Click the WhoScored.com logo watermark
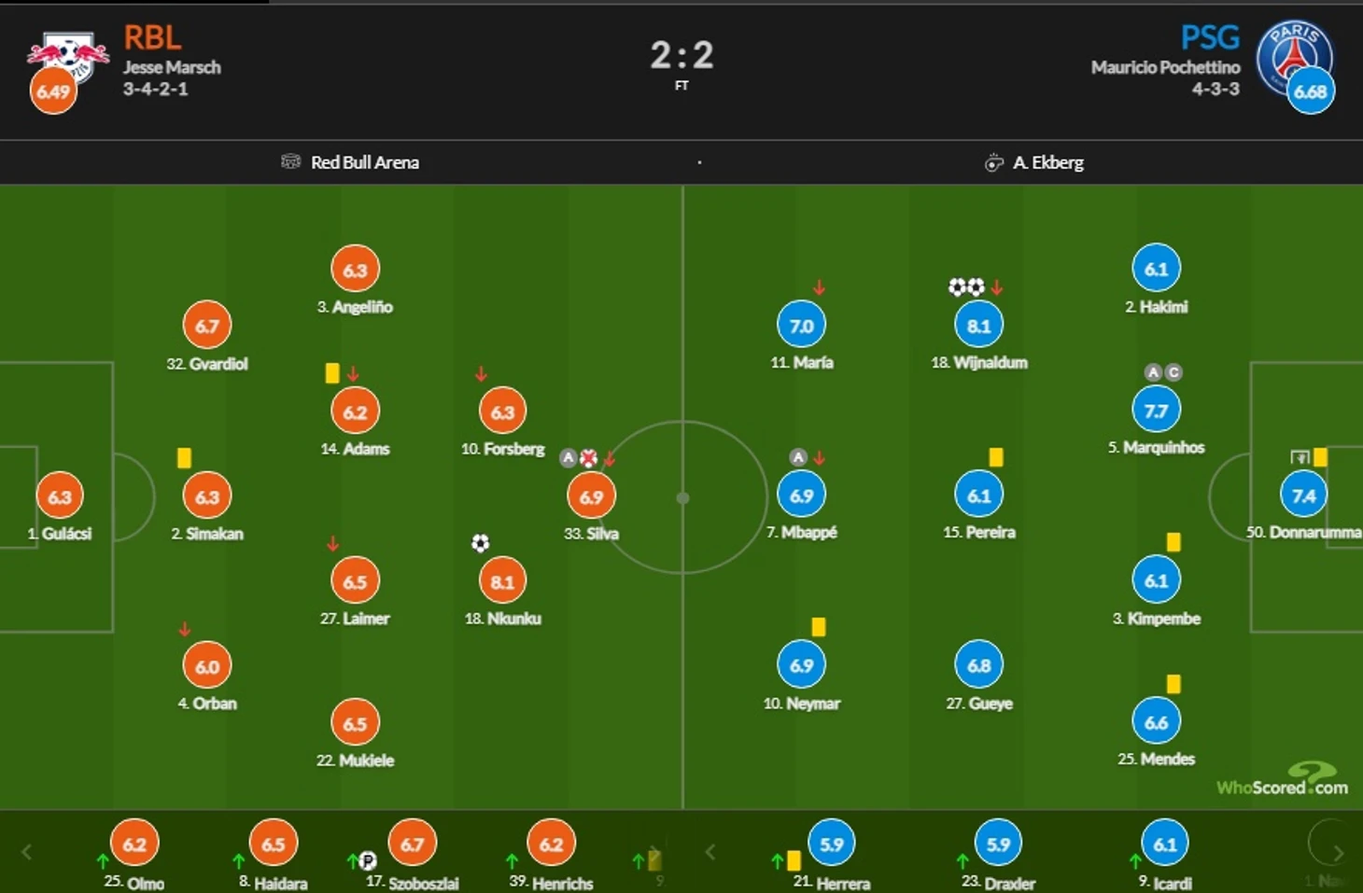This screenshot has height=893, width=1363. [x=1283, y=782]
